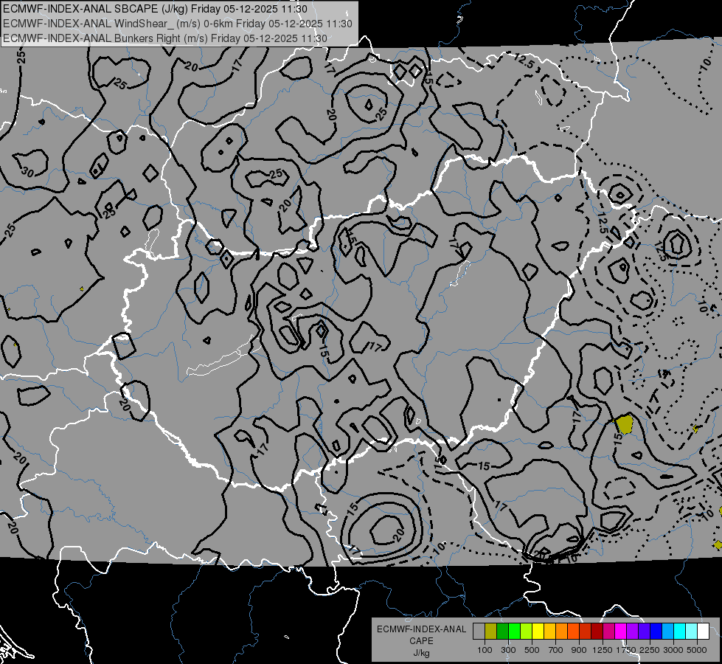
Task: Select the gray first swatch of the CAPE legend
Action: tap(479, 632)
